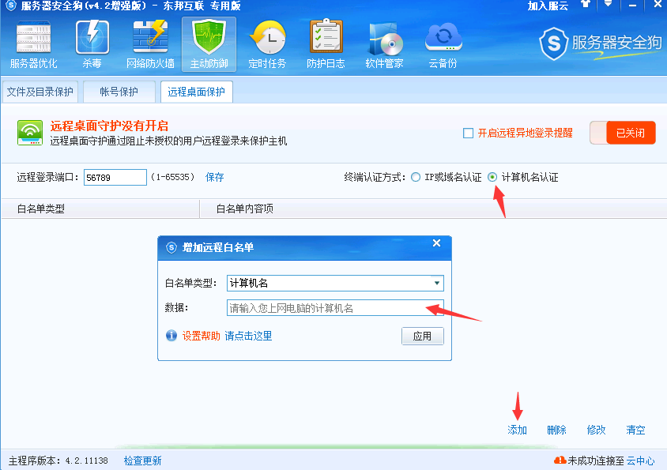Click the 删除 link

tap(557, 430)
